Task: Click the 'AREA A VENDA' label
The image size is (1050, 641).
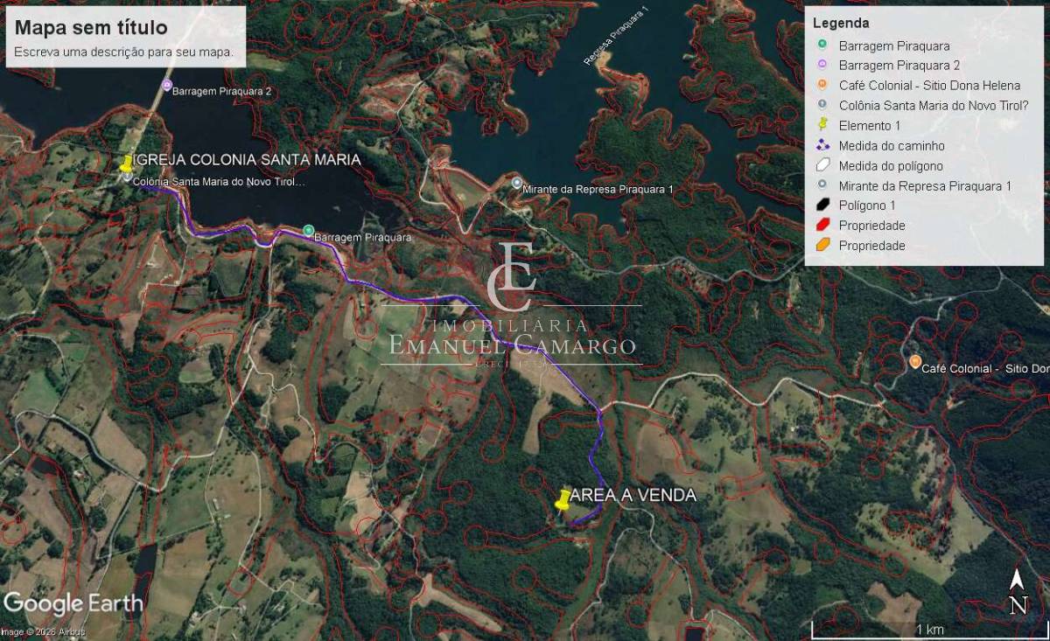Action: tap(633, 496)
